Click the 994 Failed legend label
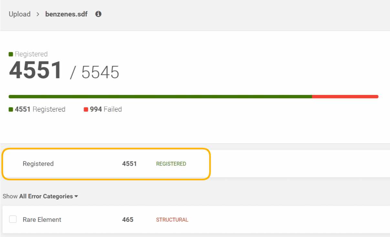Viewport: 390px width, 237px height. pyautogui.click(x=106, y=109)
